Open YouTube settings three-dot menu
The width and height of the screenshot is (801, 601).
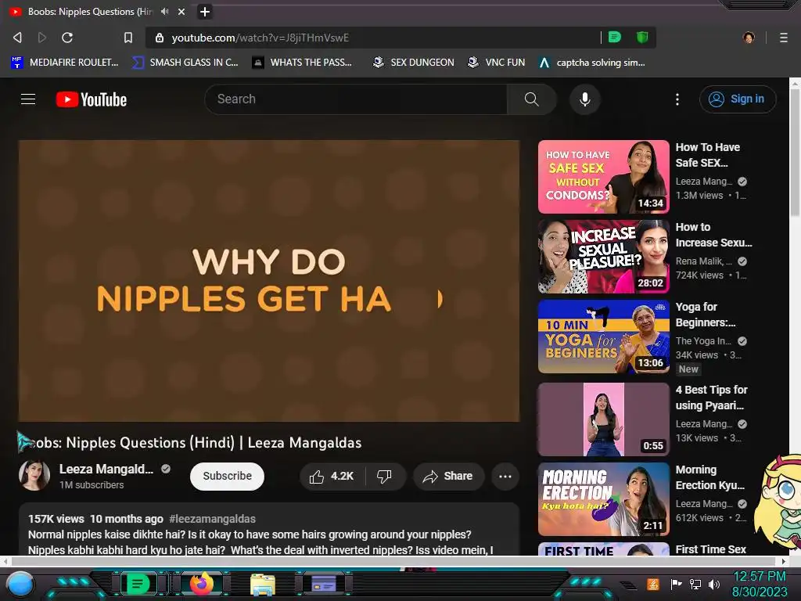(677, 99)
